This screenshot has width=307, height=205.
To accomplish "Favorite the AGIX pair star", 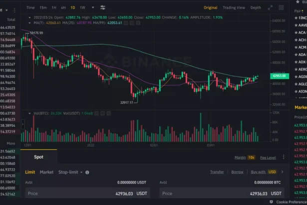I will [x=296, y=76].
